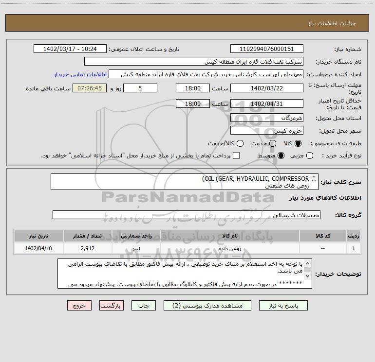Select the 'جزیی' purchase type radio

tap(310, 155)
